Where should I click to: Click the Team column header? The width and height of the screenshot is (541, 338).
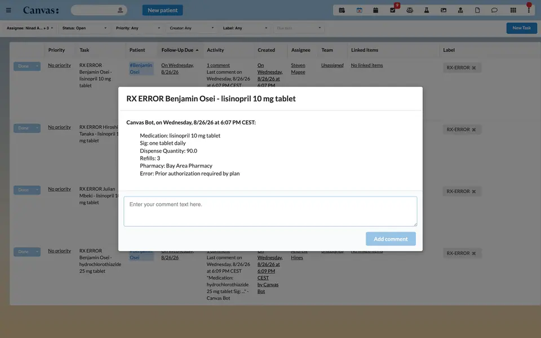[327, 50]
